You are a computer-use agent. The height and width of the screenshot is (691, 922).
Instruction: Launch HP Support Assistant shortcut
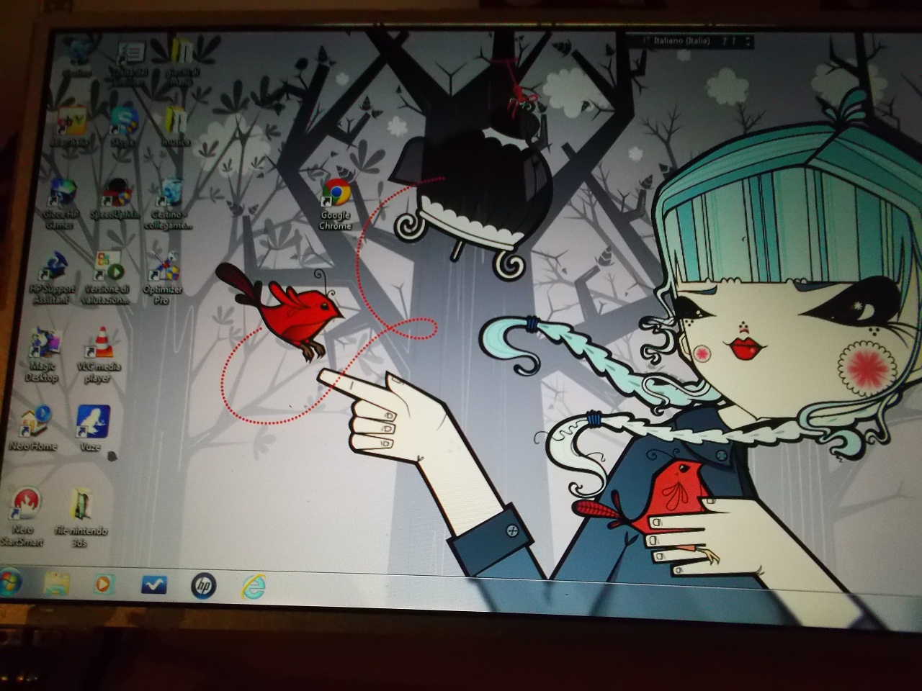click(52, 278)
